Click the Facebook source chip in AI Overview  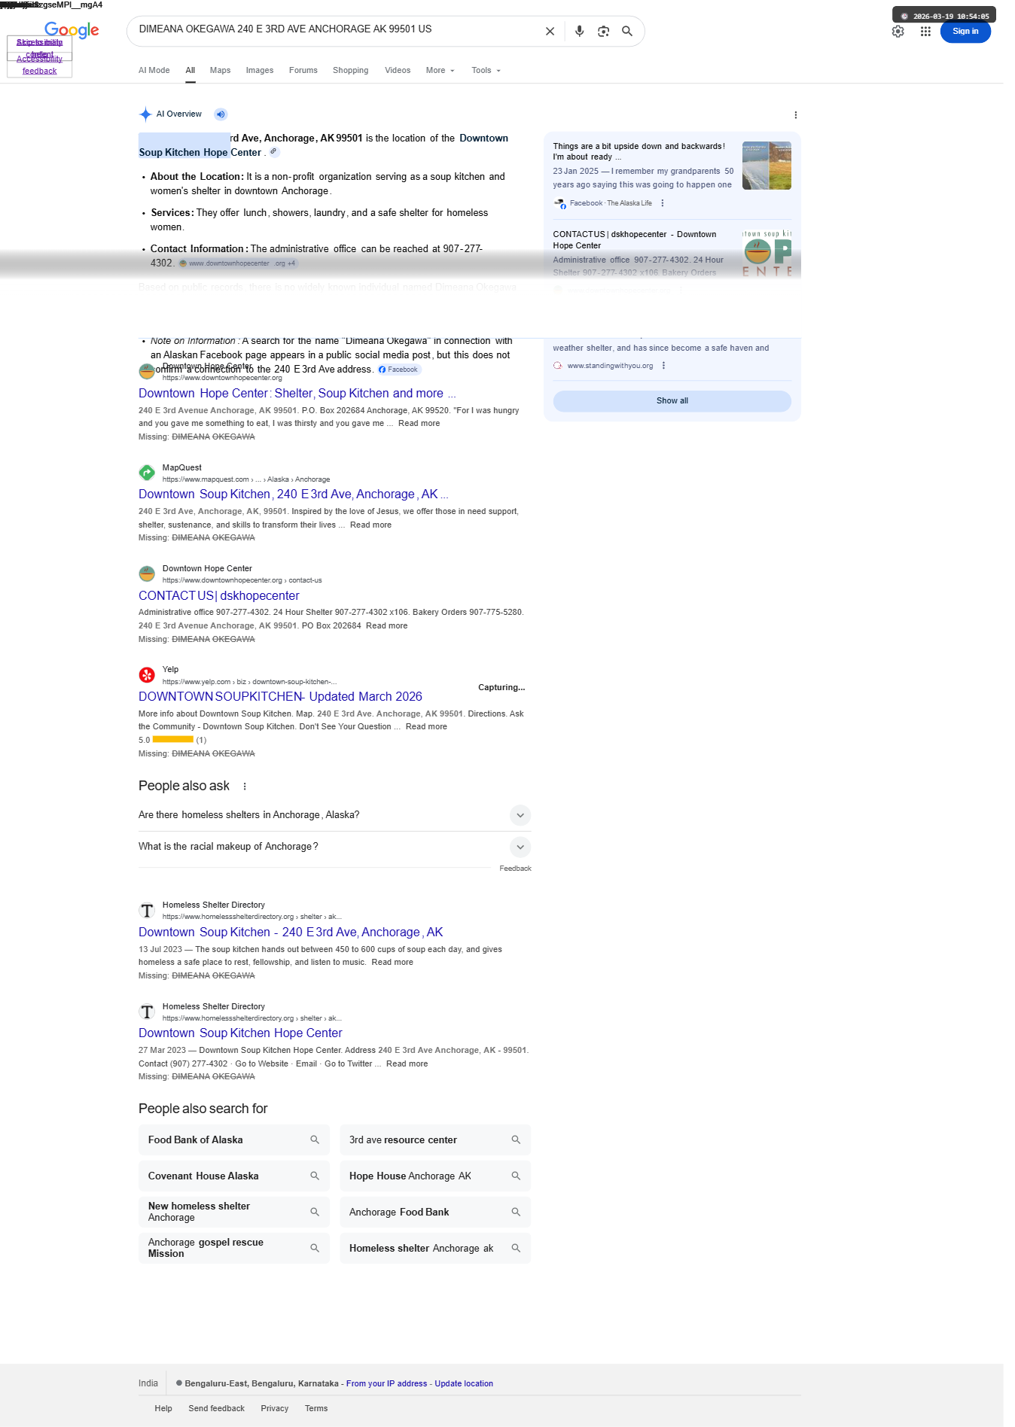pyautogui.click(x=398, y=370)
